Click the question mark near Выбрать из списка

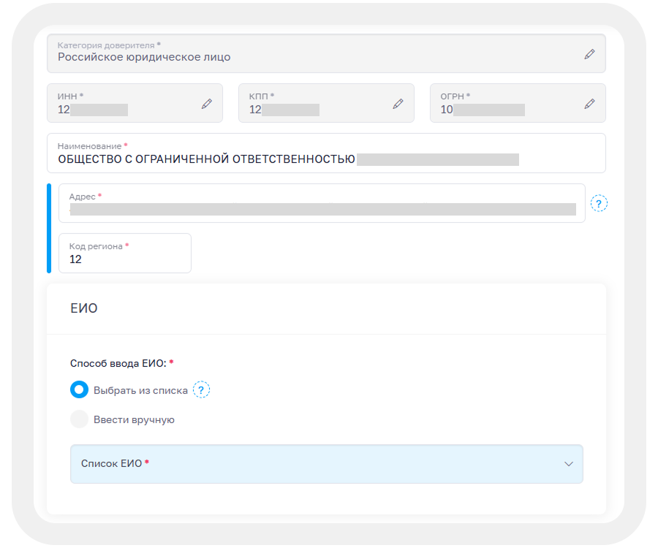(x=201, y=390)
